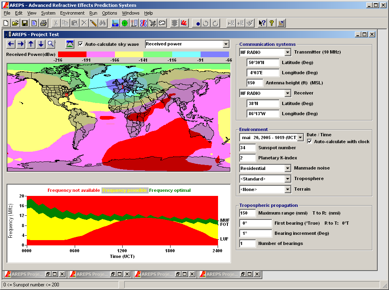389x290 pixels.
Task: Click the Transmitter Longitude field showing 4°03'E
Action: [263, 73]
